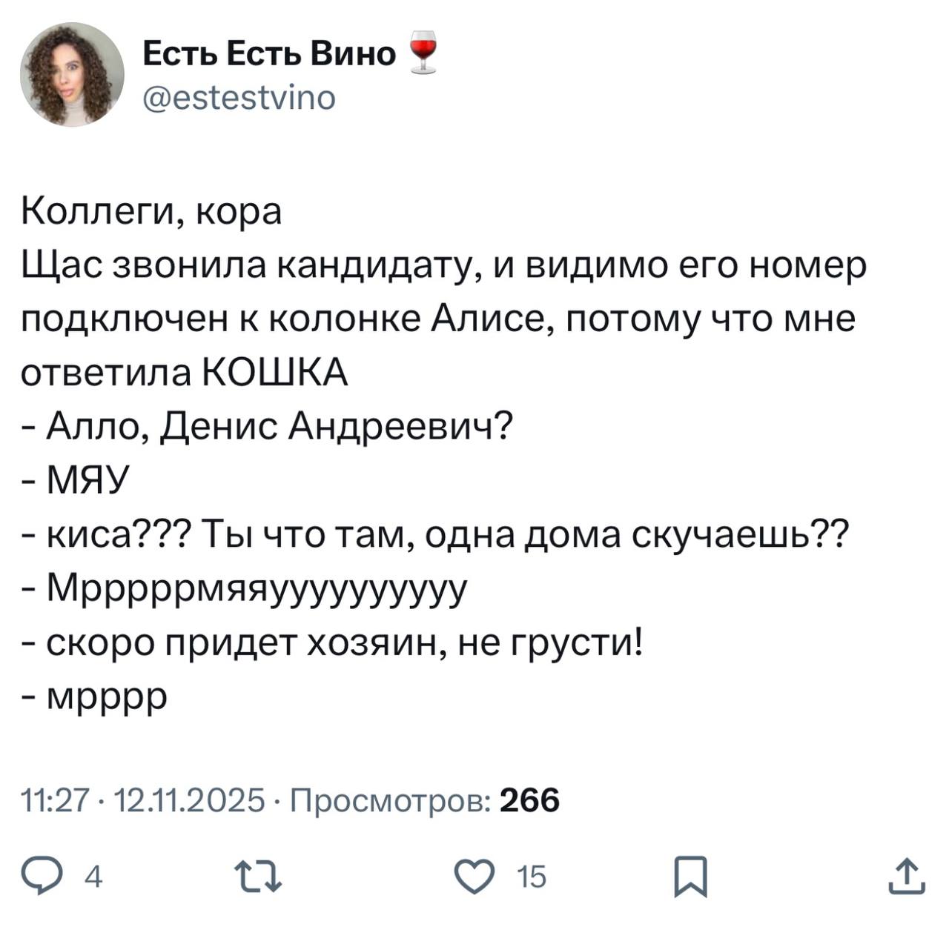Open the curly-haired profile avatar
Image resolution: width=949 pixels, height=927 pixels.
[72, 74]
